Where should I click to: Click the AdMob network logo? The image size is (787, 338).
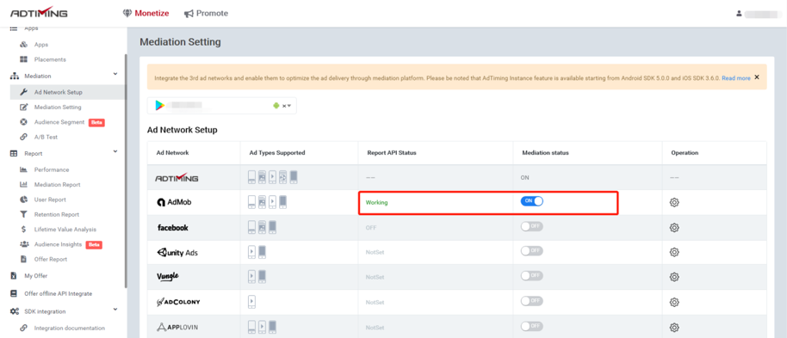tap(174, 202)
